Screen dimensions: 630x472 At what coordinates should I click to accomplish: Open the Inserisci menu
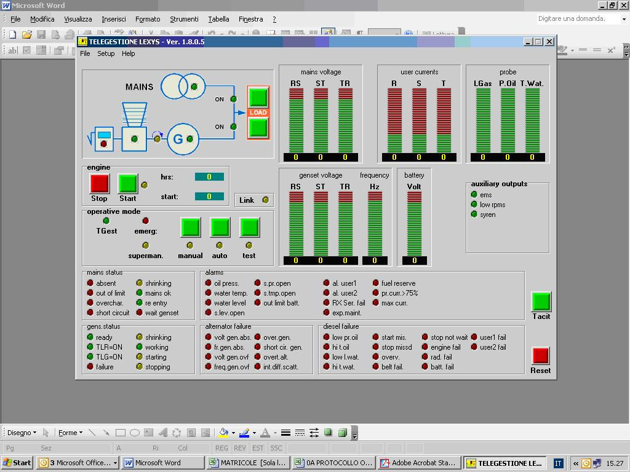[x=114, y=19]
